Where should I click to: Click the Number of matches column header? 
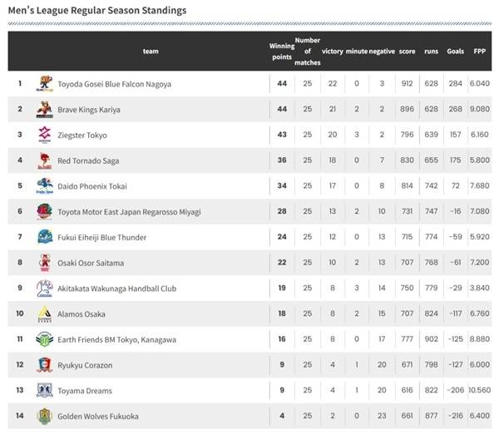click(308, 51)
